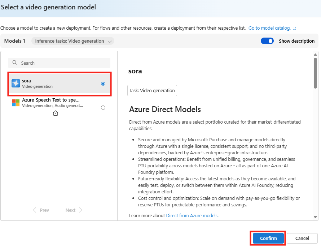
Task: Open the Go to model catalog link
Action: 269,28
